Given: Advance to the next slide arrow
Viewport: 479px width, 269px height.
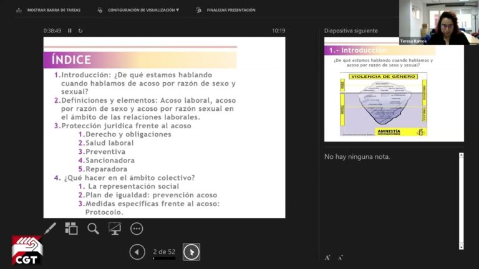Looking at the screenshot, I should tap(191, 252).
